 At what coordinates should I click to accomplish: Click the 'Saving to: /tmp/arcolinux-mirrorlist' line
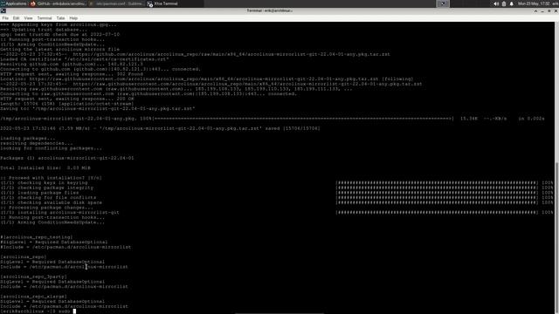point(98,108)
